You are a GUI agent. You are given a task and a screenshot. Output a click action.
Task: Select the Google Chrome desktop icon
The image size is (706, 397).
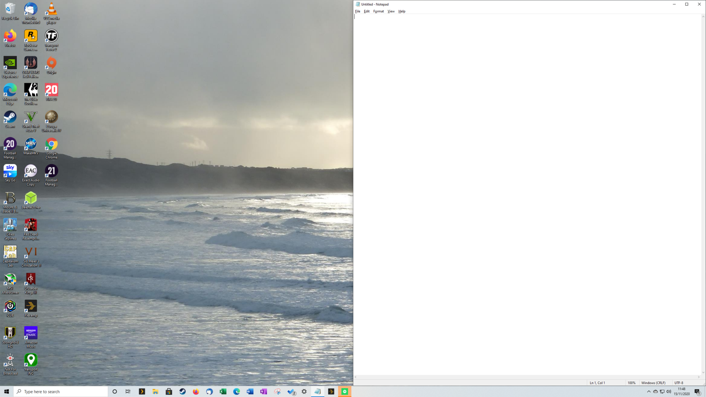click(51, 148)
